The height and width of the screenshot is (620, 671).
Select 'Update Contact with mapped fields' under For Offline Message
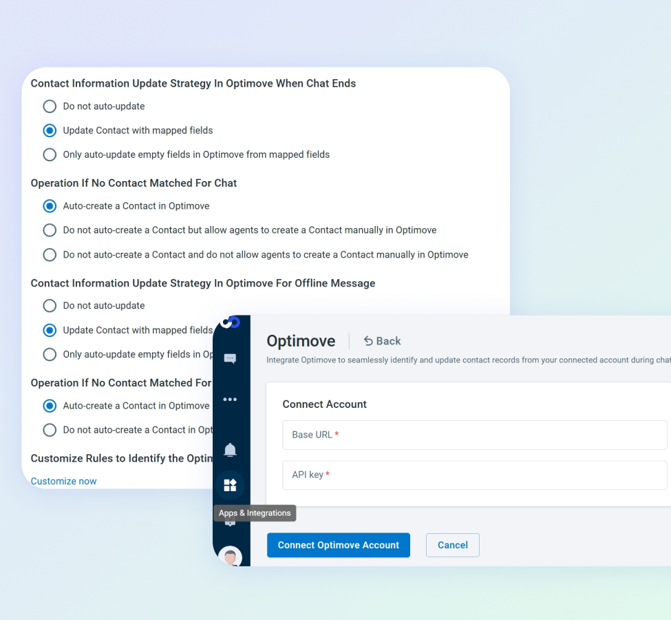pyautogui.click(x=50, y=330)
